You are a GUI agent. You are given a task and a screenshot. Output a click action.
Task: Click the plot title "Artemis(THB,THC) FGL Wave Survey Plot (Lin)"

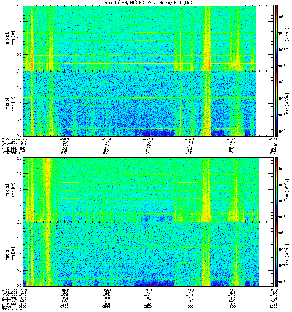tap(148, 3)
